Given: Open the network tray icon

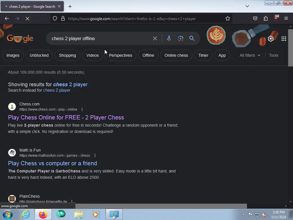Looking at the screenshot, I should (x=257, y=215).
